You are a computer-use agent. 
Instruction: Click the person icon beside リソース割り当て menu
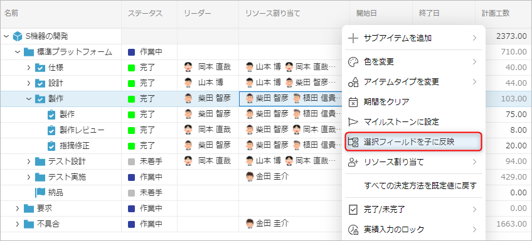[x=354, y=163]
